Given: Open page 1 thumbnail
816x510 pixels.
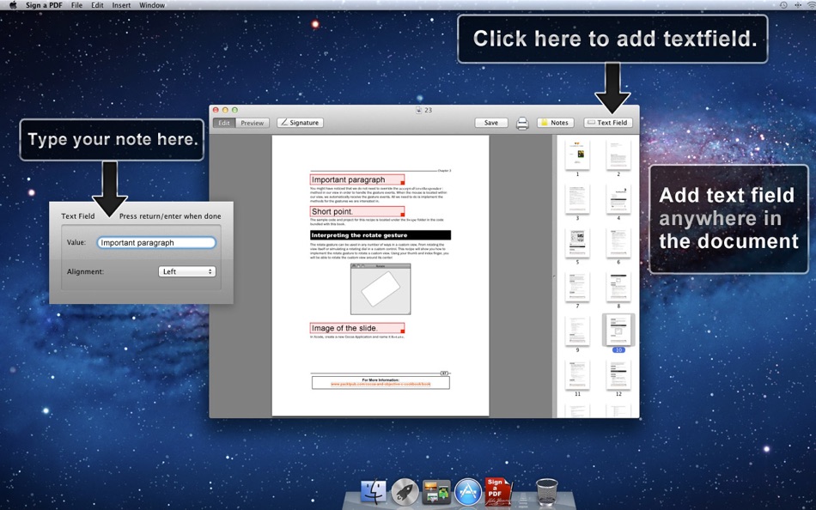Looking at the screenshot, I should [578, 154].
